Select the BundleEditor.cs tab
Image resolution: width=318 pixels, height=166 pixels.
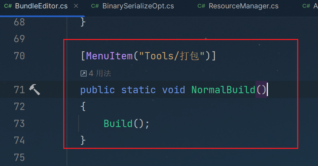(41, 6)
